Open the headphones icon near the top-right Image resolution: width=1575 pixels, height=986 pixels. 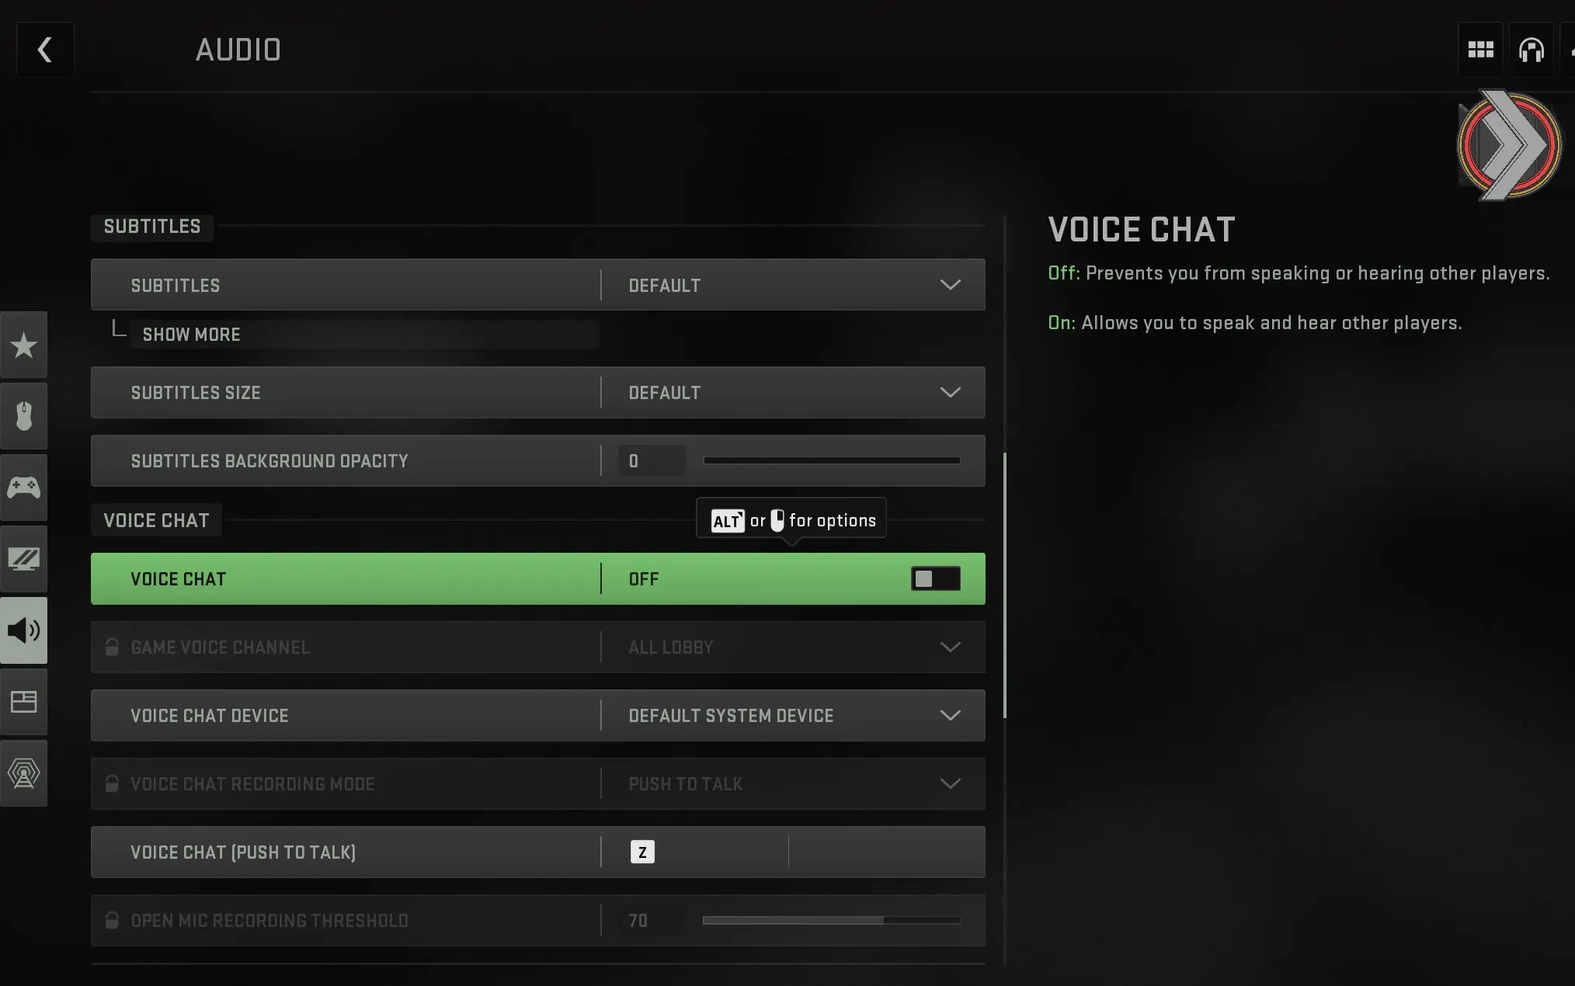1531,49
